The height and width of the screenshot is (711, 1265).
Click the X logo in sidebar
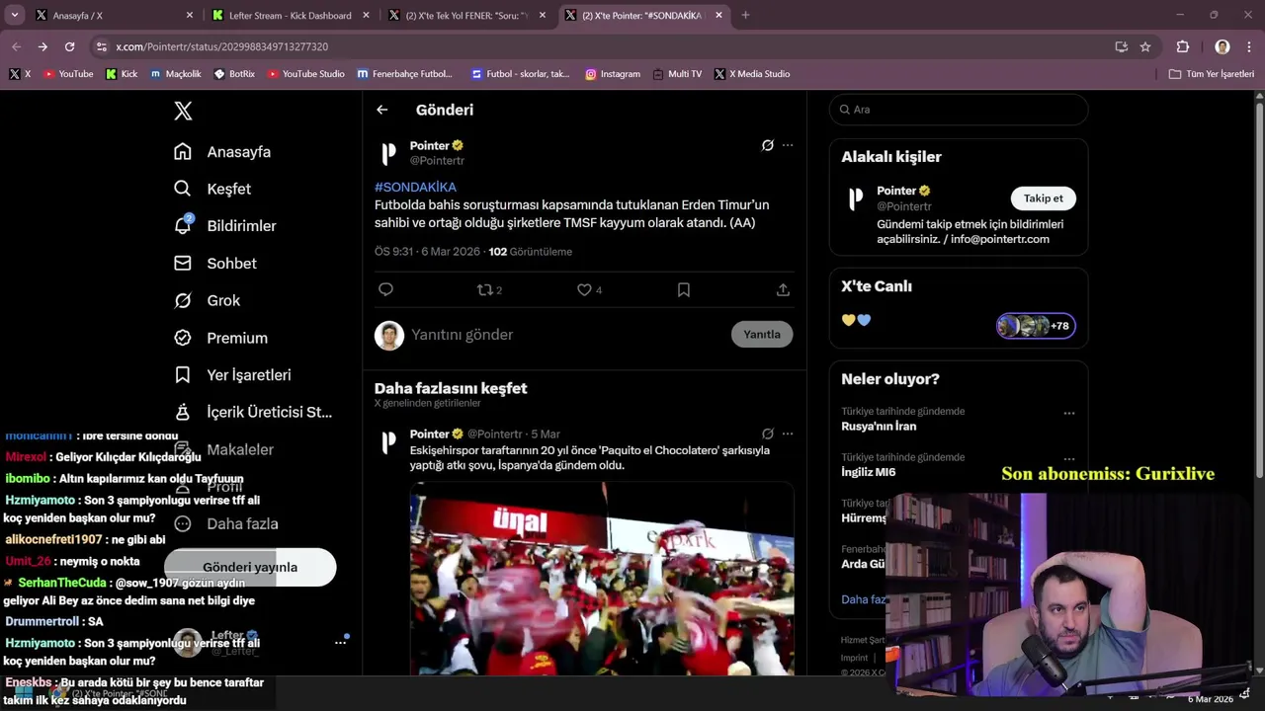pos(183,111)
